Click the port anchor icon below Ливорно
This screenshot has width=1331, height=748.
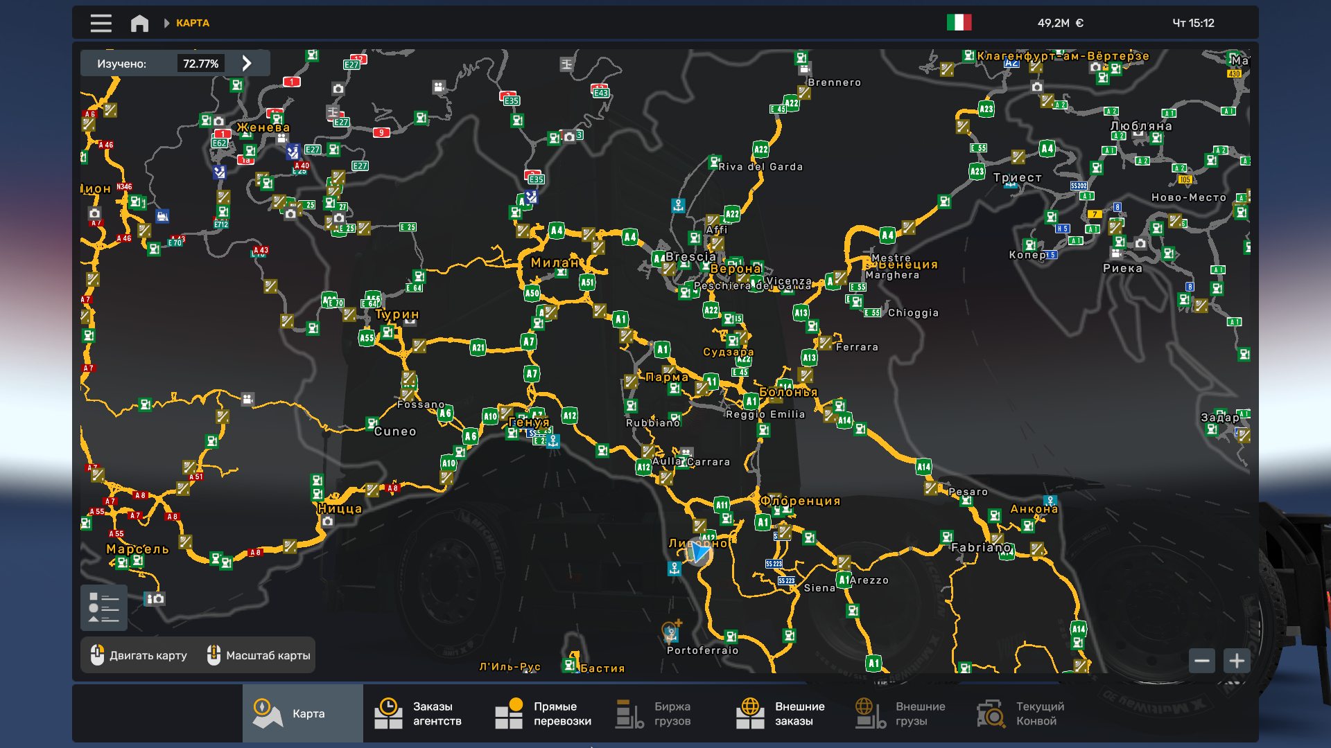[675, 569]
